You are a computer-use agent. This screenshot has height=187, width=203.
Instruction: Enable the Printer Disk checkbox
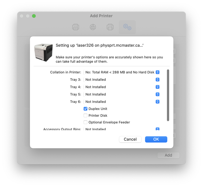(85, 116)
